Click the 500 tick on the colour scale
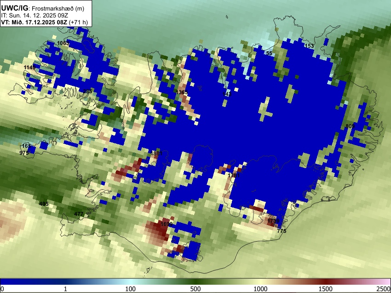The height and width of the screenshot is (293, 391). [195, 289]
